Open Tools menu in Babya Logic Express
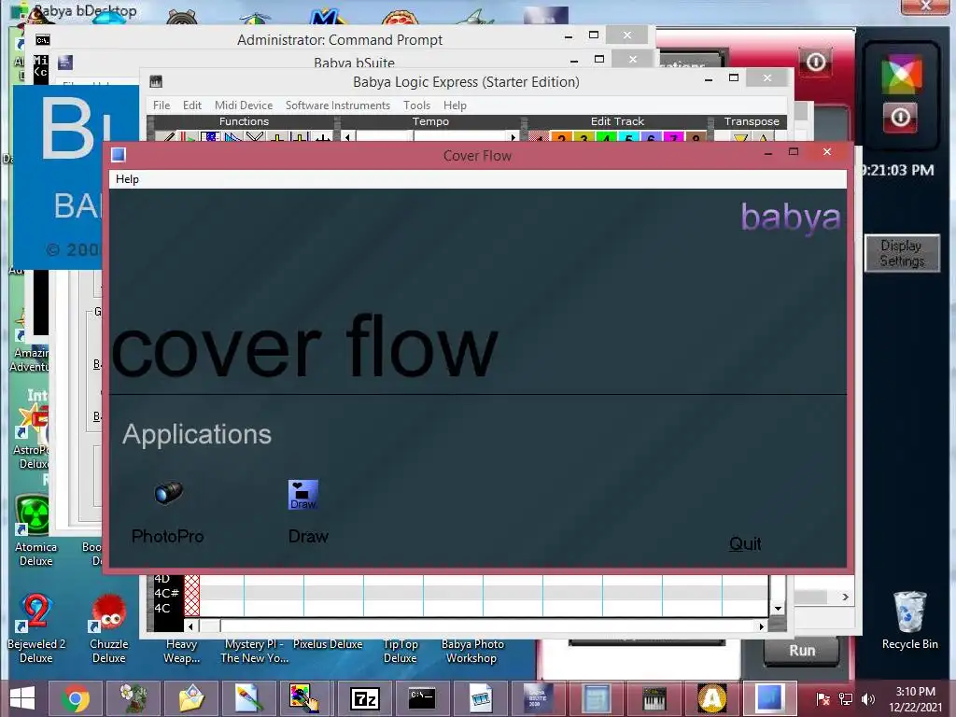The image size is (956, 717). click(x=416, y=105)
